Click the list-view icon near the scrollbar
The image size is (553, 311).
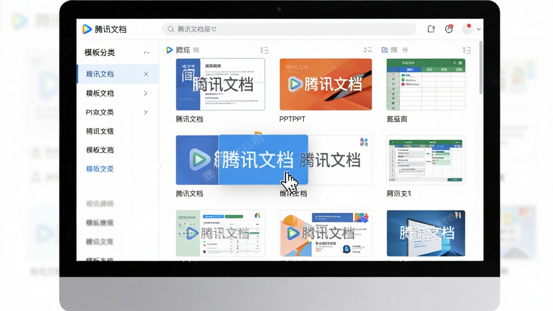467,50
